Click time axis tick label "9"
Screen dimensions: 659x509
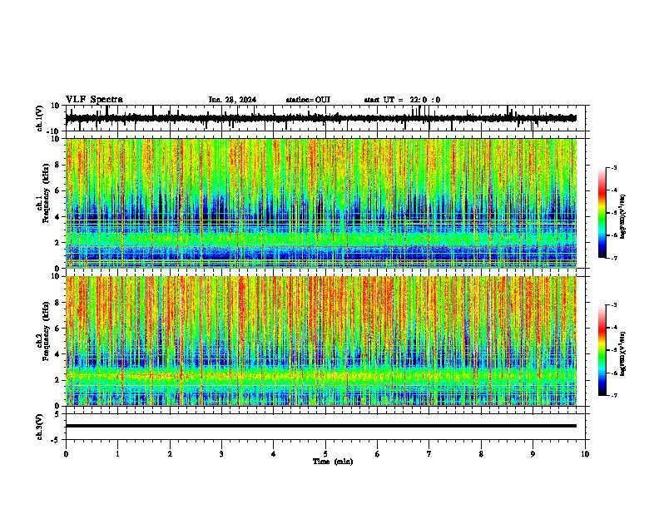click(533, 454)
